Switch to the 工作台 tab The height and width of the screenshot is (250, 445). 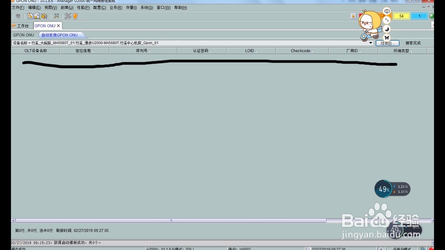(22, 26)
